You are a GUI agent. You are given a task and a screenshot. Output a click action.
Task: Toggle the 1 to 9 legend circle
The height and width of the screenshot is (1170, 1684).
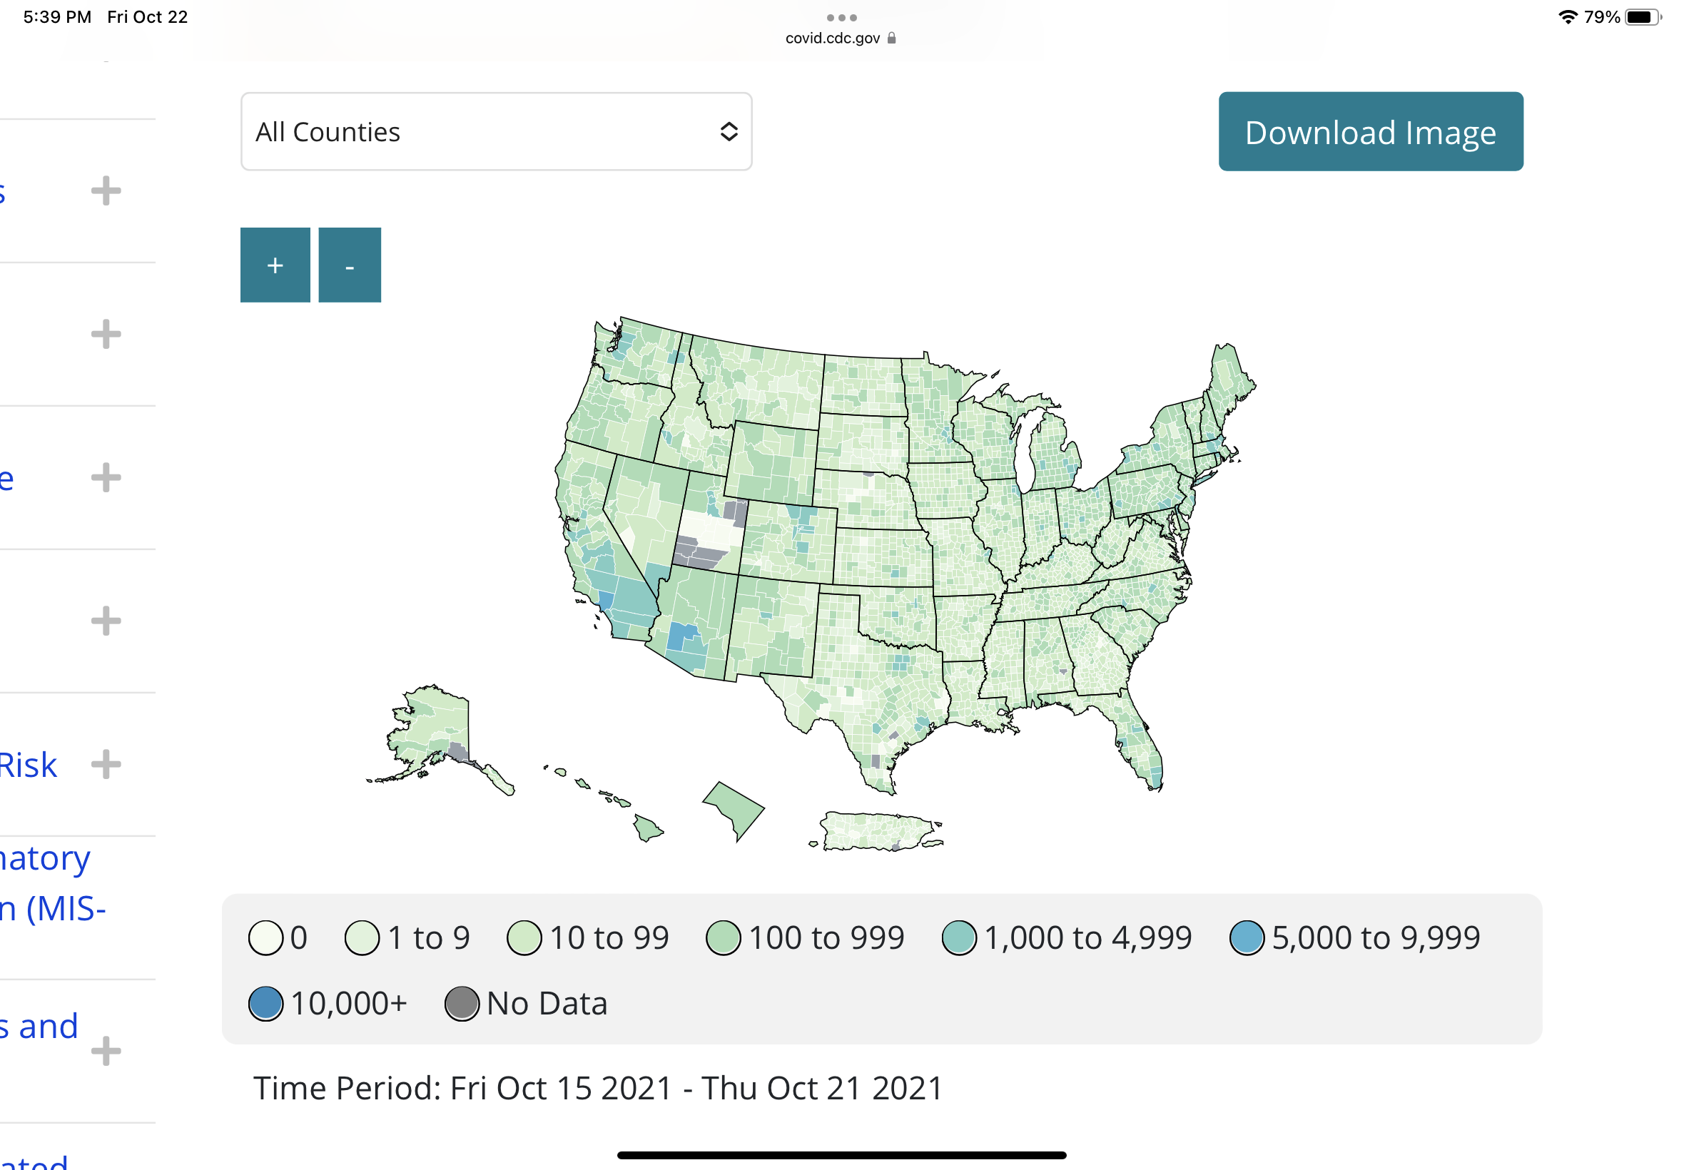pos(362,937)
